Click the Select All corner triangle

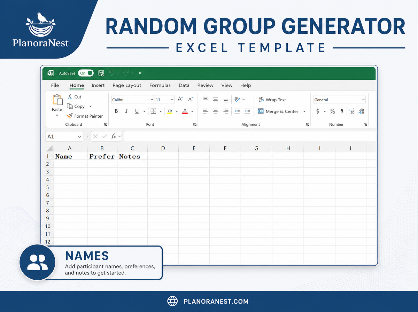click(49, 148)
